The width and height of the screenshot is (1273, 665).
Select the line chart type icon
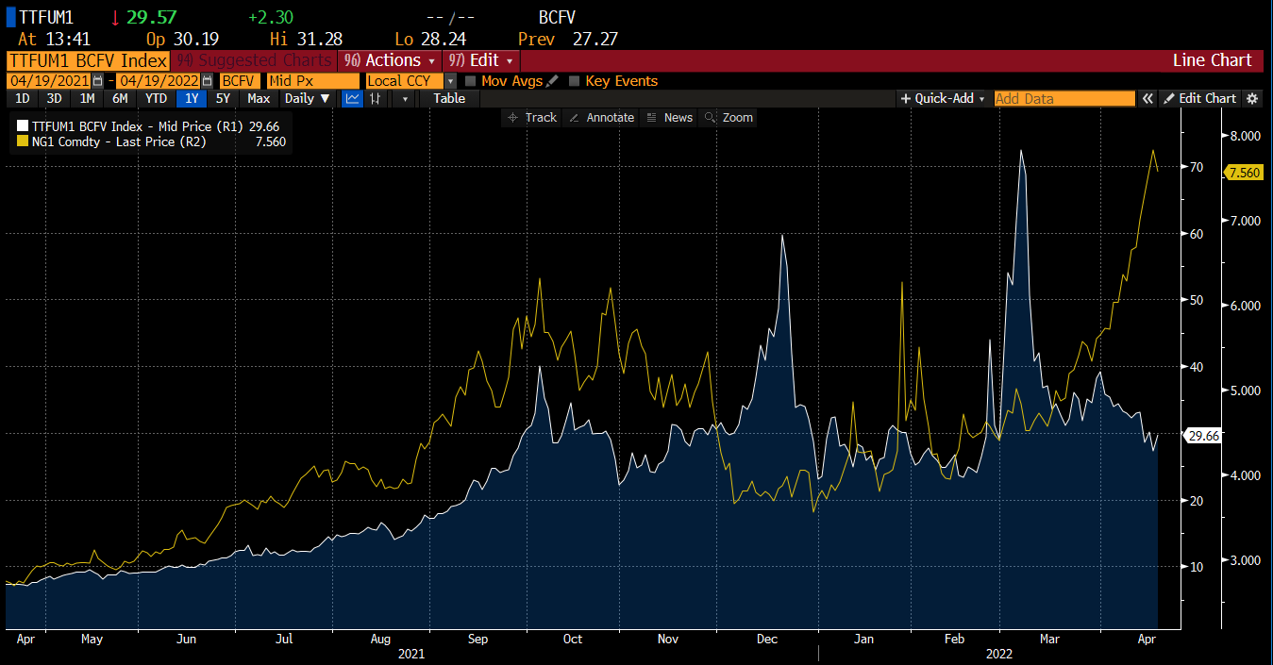[x=352, y=98]
